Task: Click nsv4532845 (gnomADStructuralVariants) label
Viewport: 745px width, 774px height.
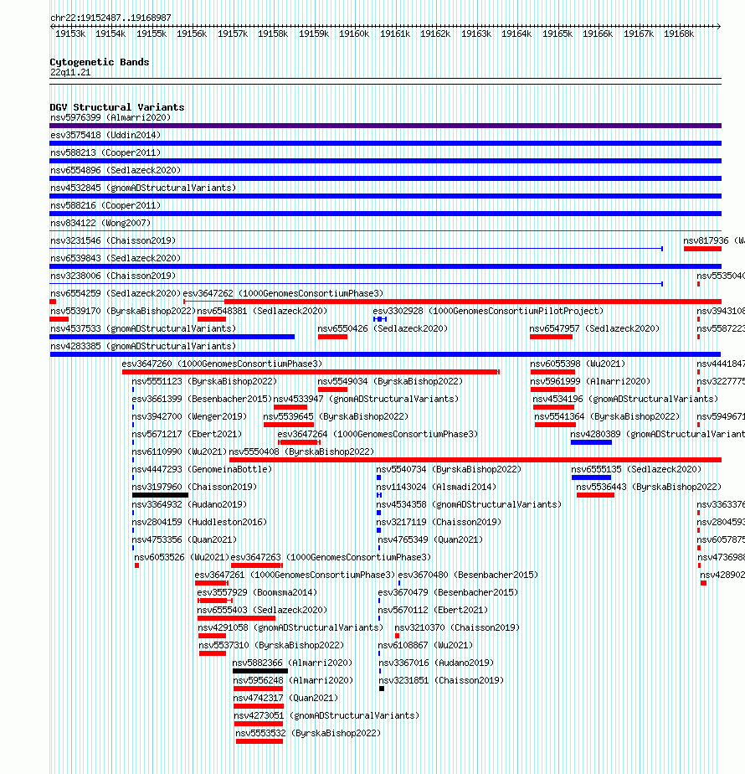Action: (143, 188)
